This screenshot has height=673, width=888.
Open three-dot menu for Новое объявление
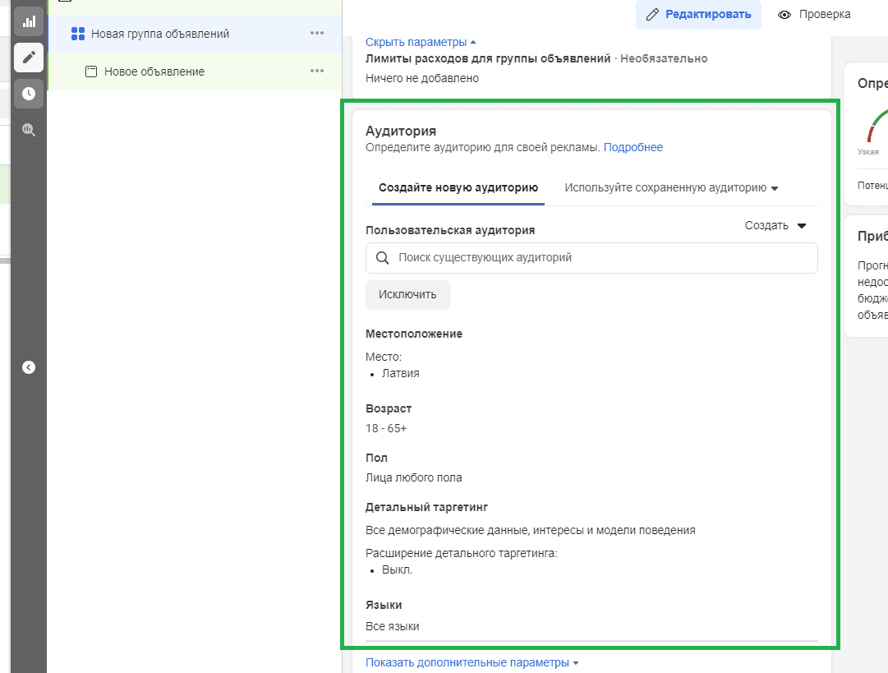pos(317,71)
